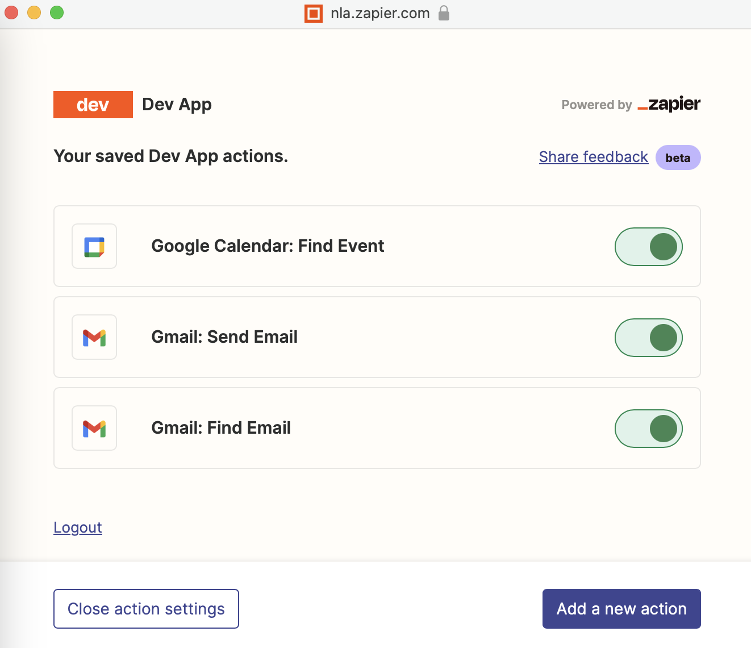Click the orange site favicon in title bar
The width and height of the screenshot is (751, 648).
pyautogui.click(x=314, y=13)
